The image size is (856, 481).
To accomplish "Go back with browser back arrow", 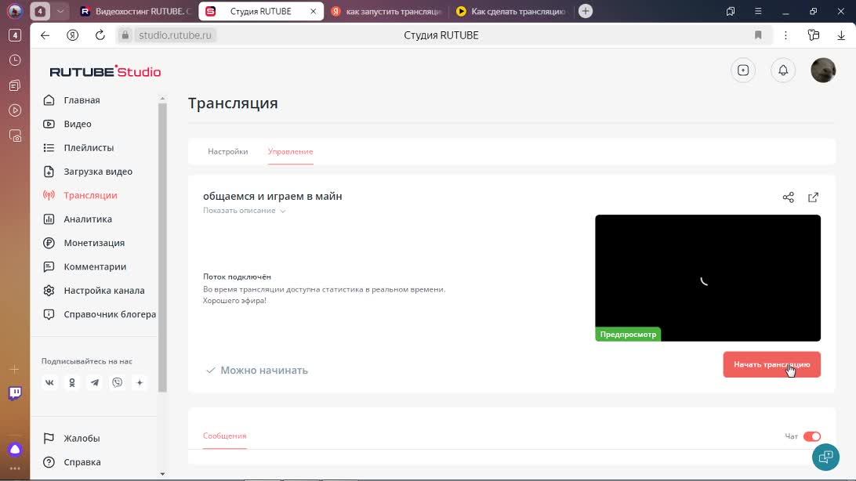I will [x=45, y=35].
